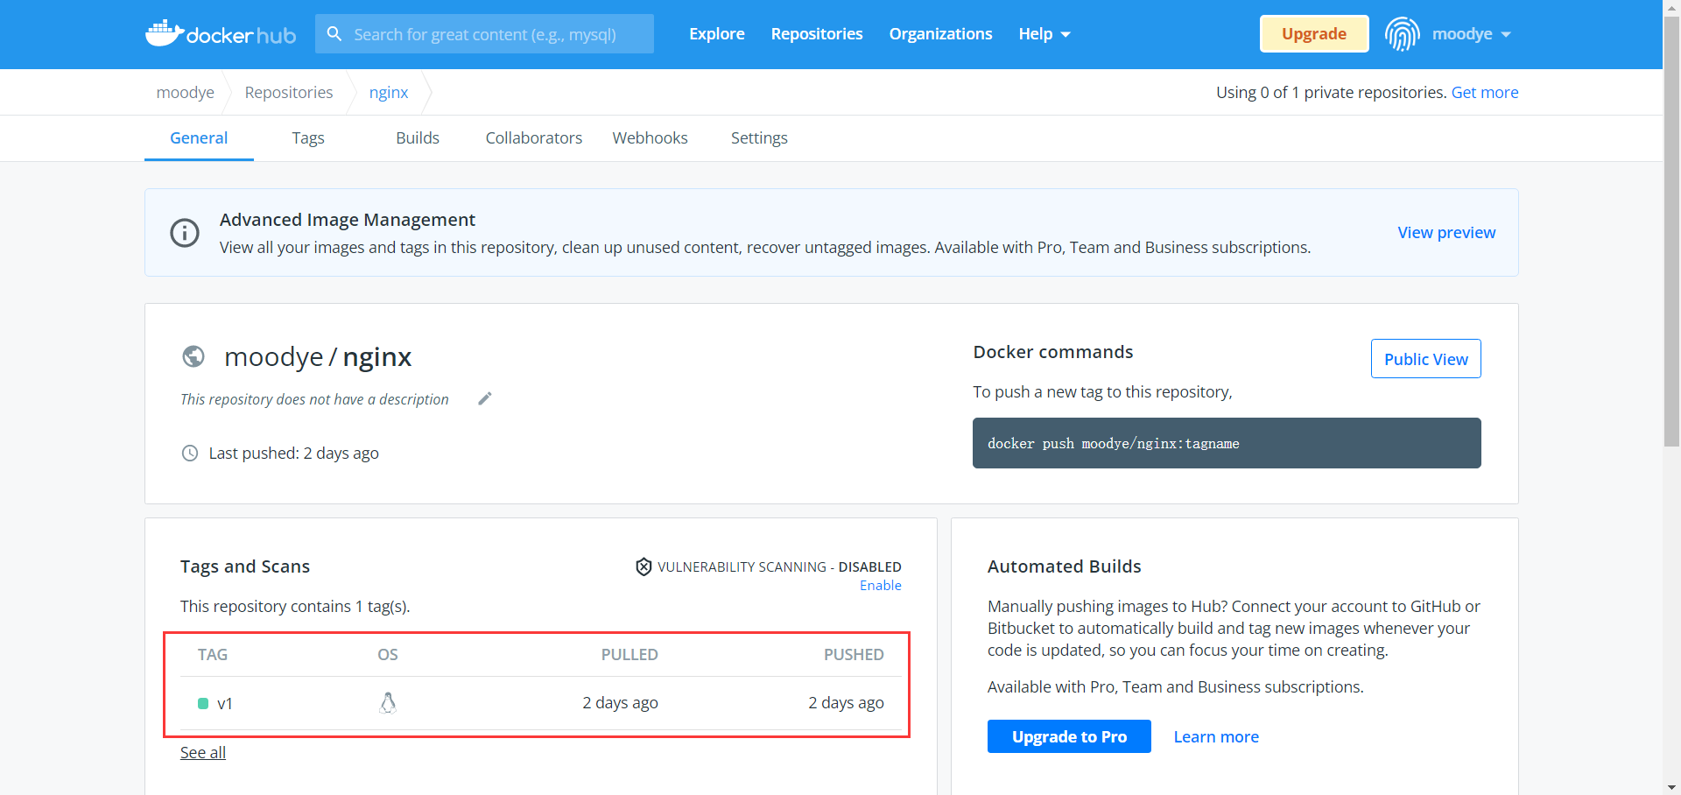The height and width of the screenshot is (795, 1681).
Task: Click inside the search input field
Action: click(490, 33)
